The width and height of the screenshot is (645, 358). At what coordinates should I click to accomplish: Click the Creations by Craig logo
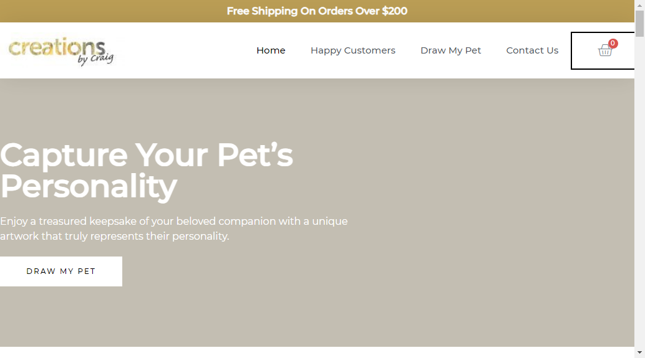coord(61,51)
